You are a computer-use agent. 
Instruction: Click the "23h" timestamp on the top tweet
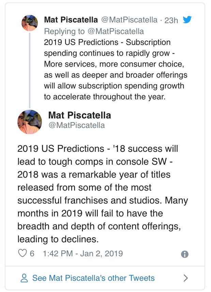click(x=171, y=20)
